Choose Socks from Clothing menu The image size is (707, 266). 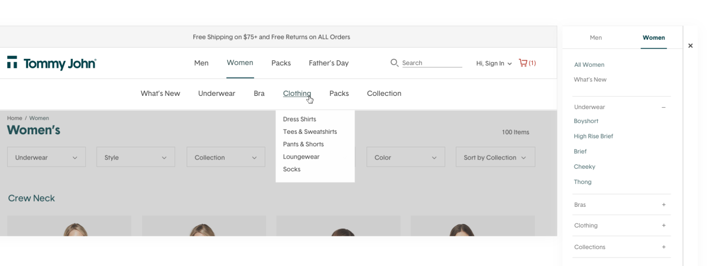coord(292,169)
